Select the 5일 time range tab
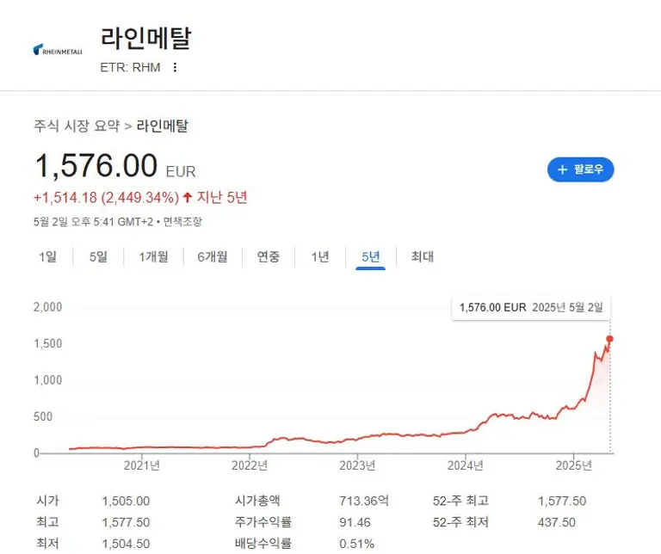 coord(98,256)
